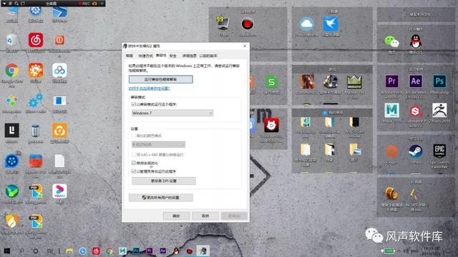458x257 pixels.
Task: Launch Photoshop from the desktop
Action: click(439, 81)
